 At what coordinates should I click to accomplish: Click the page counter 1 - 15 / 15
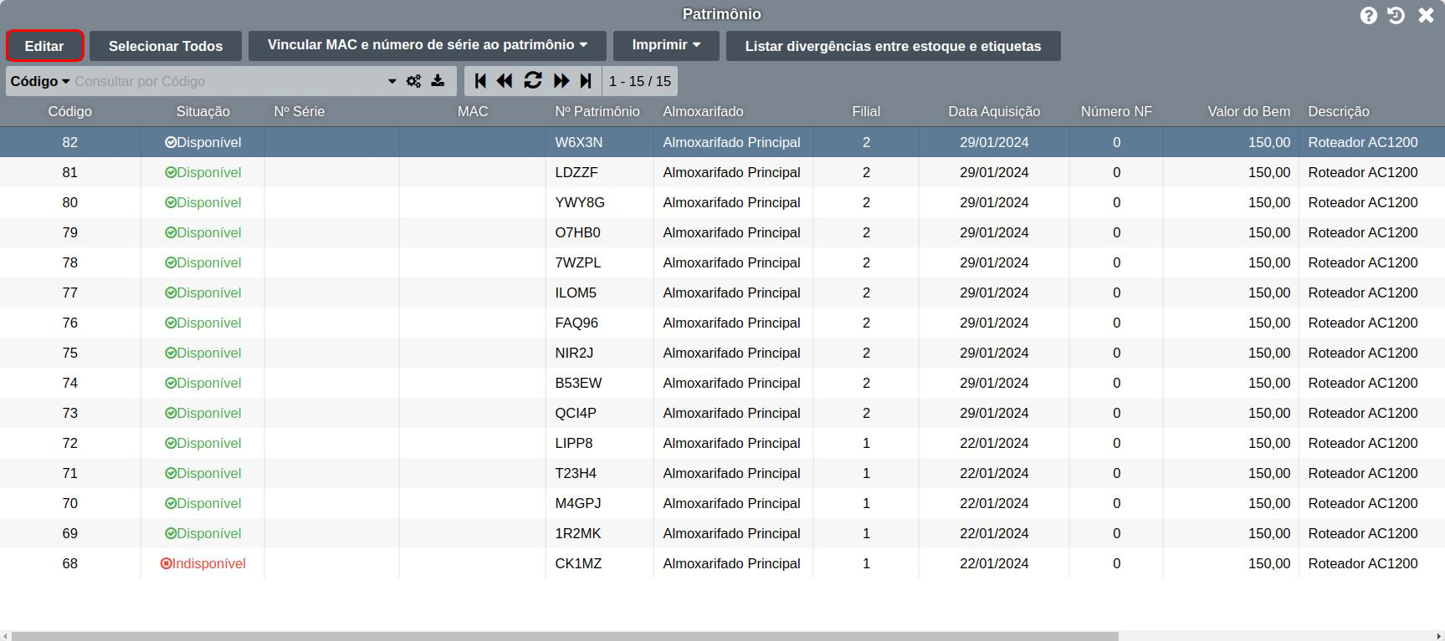point(640,81)
